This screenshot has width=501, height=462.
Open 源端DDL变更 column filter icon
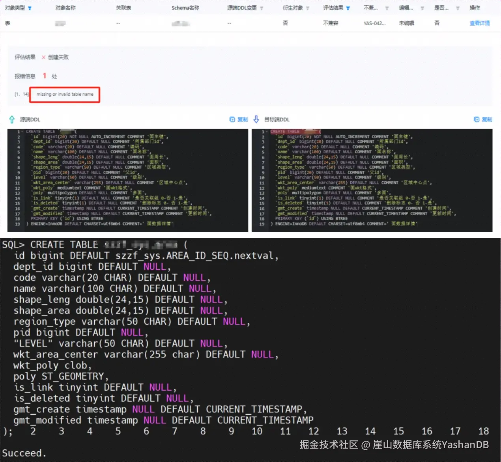click(x=262, y=8)
